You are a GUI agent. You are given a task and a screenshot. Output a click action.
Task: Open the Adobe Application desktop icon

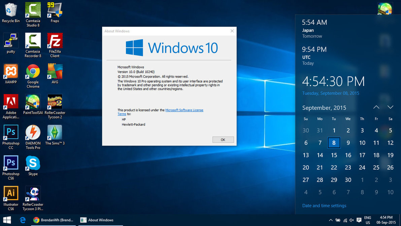click(x=11, y=106)
